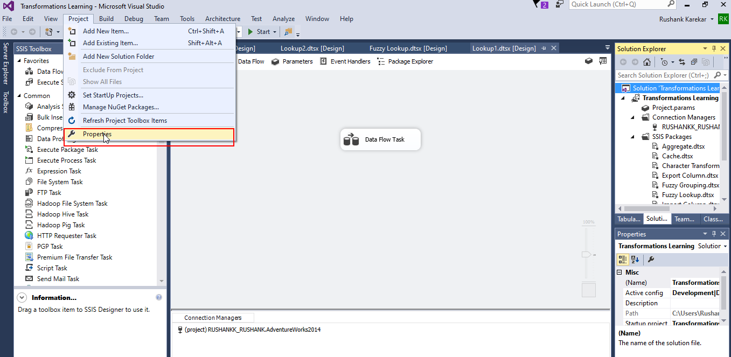Open the Event Handlers designer tab

[x=345, y=61]
